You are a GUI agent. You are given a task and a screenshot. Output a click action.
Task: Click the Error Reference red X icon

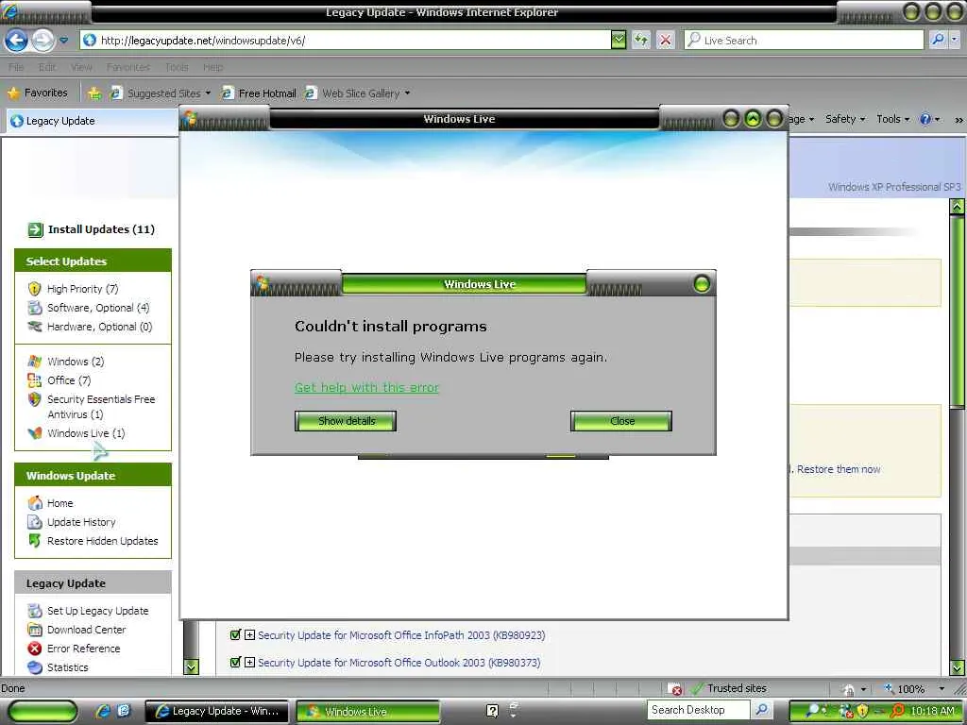click(35, 649)
